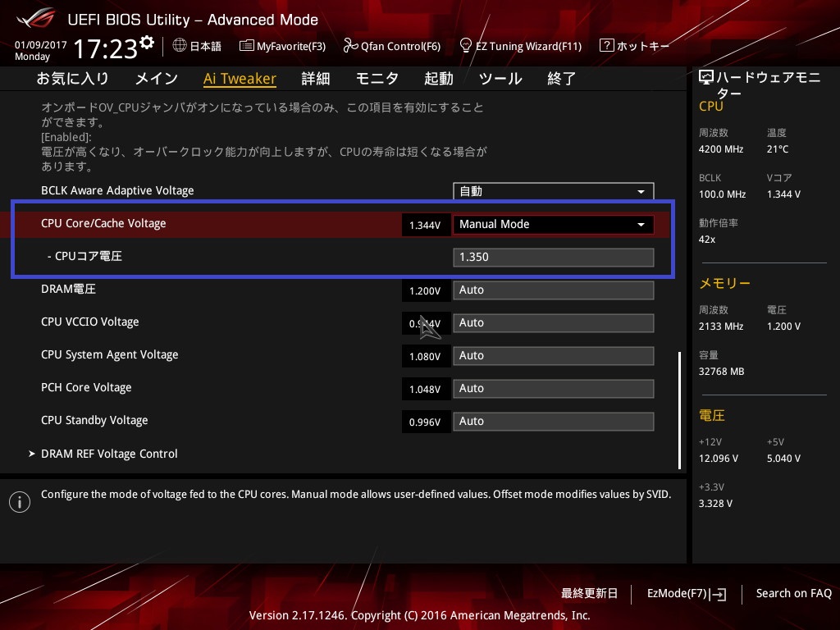Click the 12.096 V reading
Screen dimensions: 840x630
click(x=719, y=459)
